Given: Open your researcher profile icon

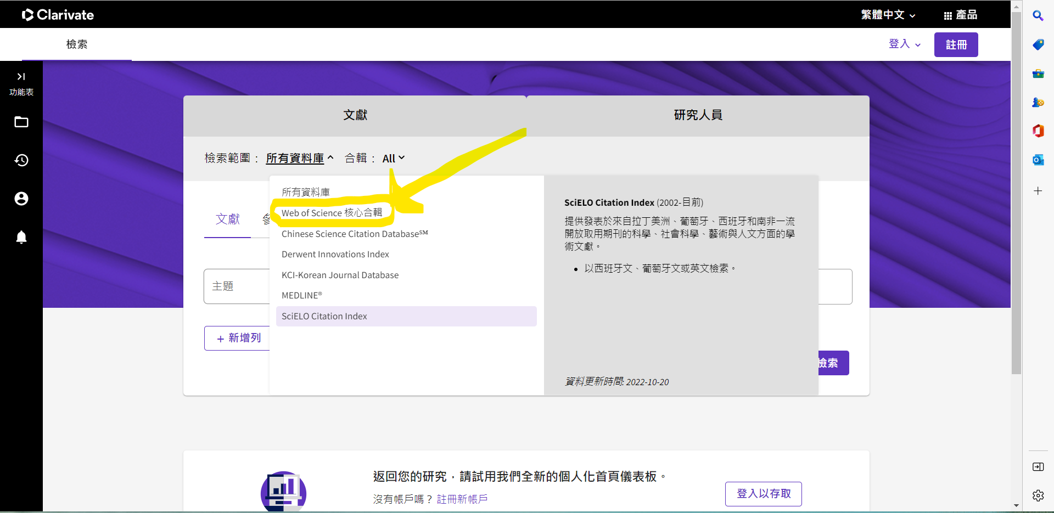Looking at the screenshot, I should pos(21,199).
